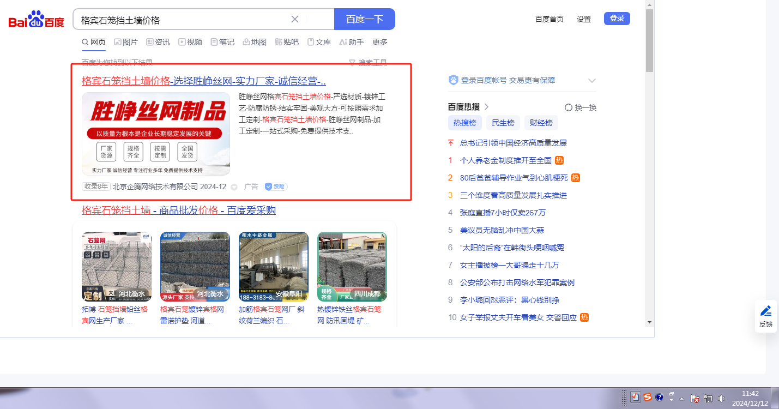Open 拓博 石笼挡墙 product link

115,315
